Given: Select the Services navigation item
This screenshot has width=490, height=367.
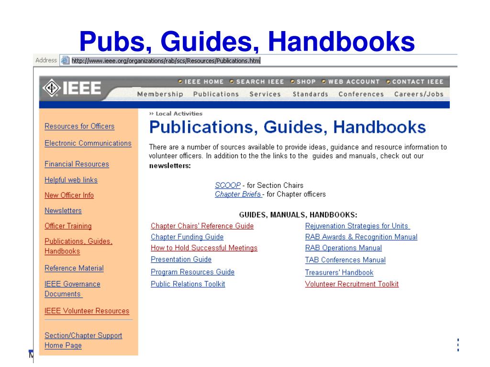Looking at the screenshot, I should pos(265,94).
